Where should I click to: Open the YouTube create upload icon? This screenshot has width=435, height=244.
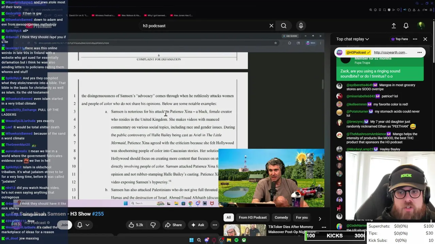tap(394, 26)
